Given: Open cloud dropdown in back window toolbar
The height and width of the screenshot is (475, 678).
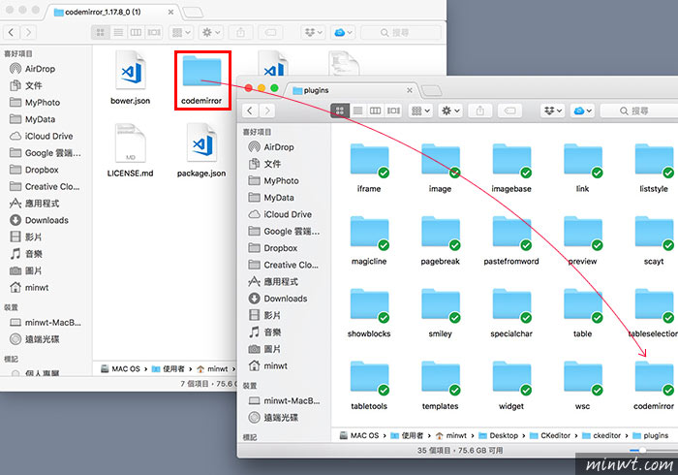Looking at the screenshot, I should (343, 32).
